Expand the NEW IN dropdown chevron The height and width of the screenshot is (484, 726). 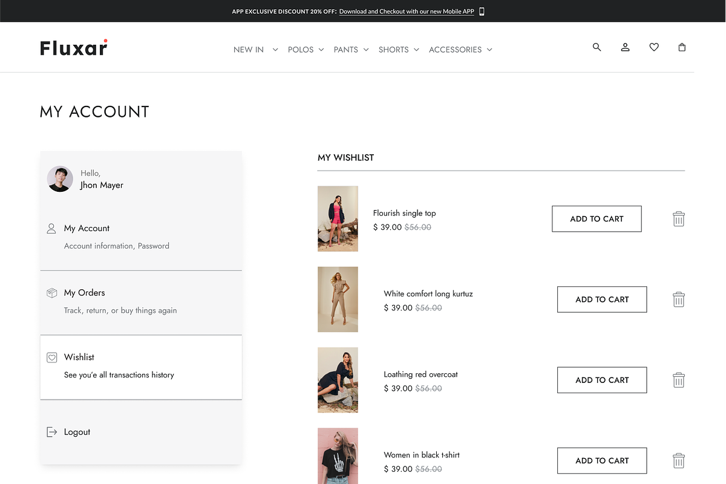(x=275, y=50)
